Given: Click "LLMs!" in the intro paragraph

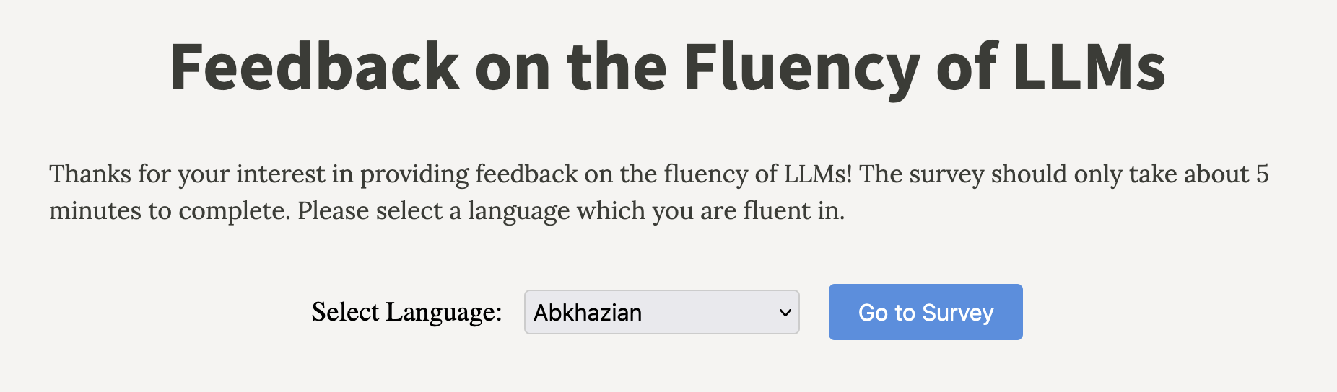Looking at the screenshot, I should tap(818, 174).
